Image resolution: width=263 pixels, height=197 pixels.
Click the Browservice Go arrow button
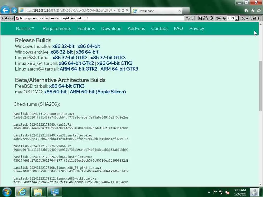click(187, 18)
